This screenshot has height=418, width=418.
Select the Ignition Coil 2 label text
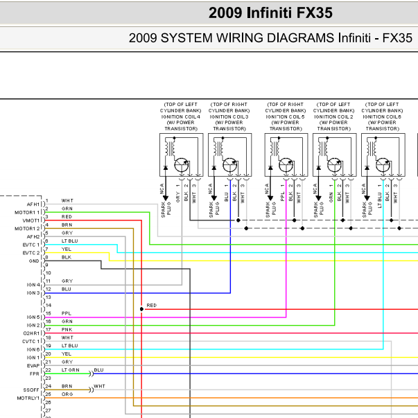click(x=333, y=116)
